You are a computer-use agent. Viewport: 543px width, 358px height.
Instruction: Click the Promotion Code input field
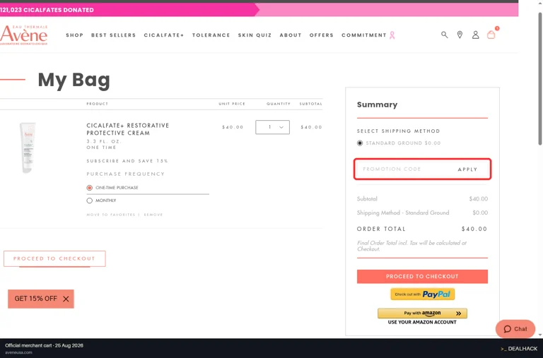click(x=405, y=169)
